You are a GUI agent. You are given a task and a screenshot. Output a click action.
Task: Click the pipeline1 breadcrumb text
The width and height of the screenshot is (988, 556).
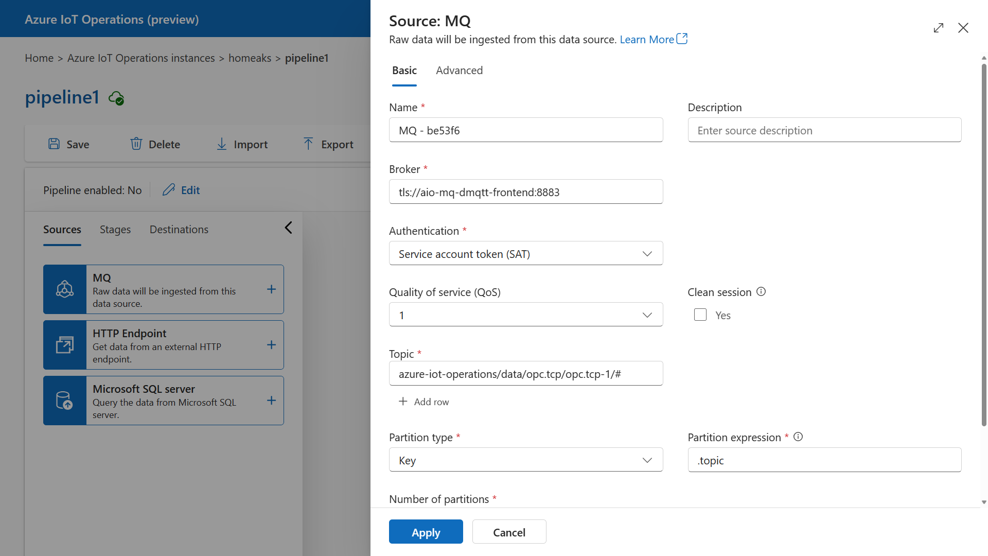tap(307, 58)
